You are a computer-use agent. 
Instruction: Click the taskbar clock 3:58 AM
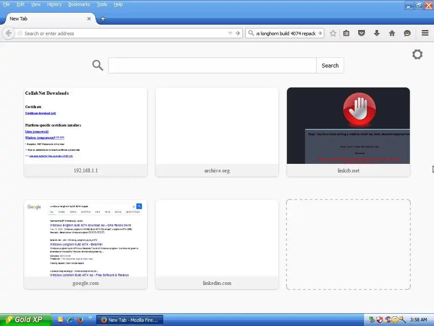pos(418,320)
